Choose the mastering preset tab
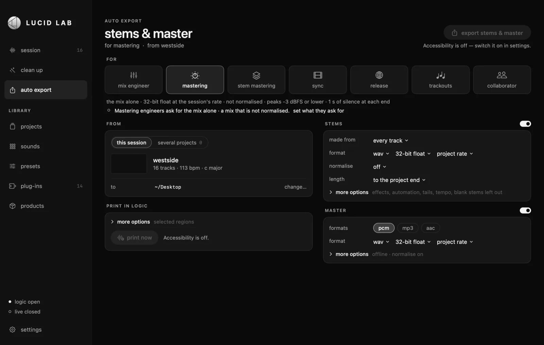544x345 pixels. click(195, 80)
